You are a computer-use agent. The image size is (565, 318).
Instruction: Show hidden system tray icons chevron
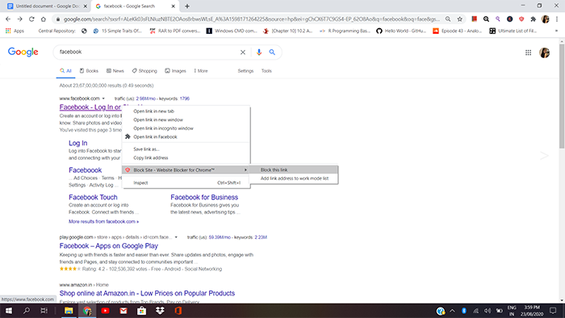452,311
